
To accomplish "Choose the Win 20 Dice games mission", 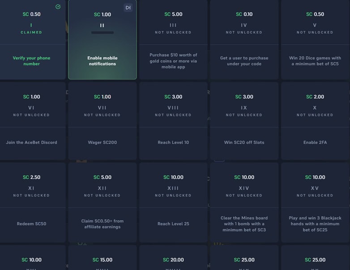I will coord(315,40).
